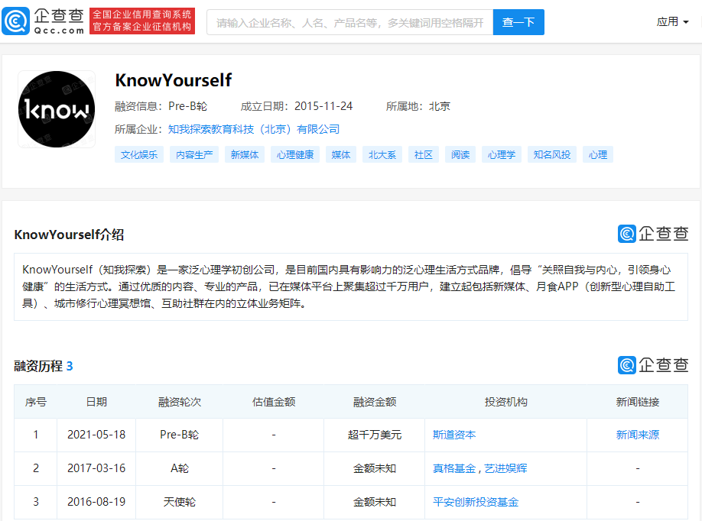This screenshot has height=521, width=702.
Task: Click the date 2017-03-16 cell
Action: coord(96,468)
